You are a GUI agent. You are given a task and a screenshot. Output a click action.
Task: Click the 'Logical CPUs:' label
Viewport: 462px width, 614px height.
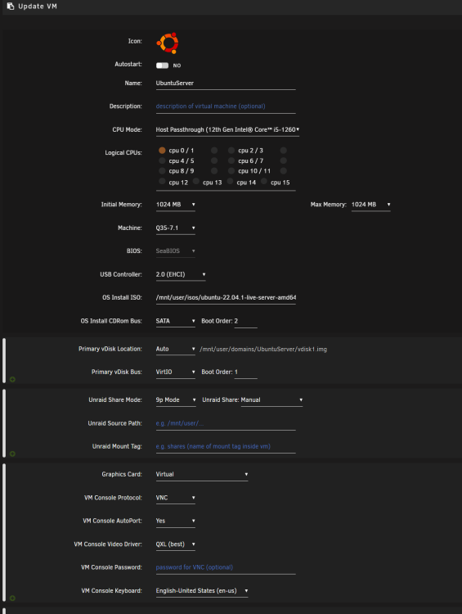tap(123, 153)
